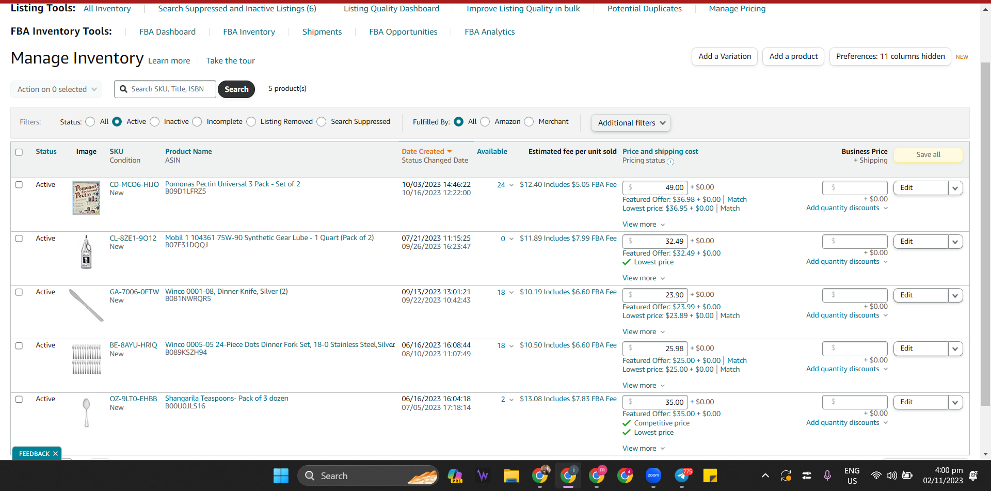Check the box for SKU OZ-9LT0-EHBB

(x=19, y=399)
